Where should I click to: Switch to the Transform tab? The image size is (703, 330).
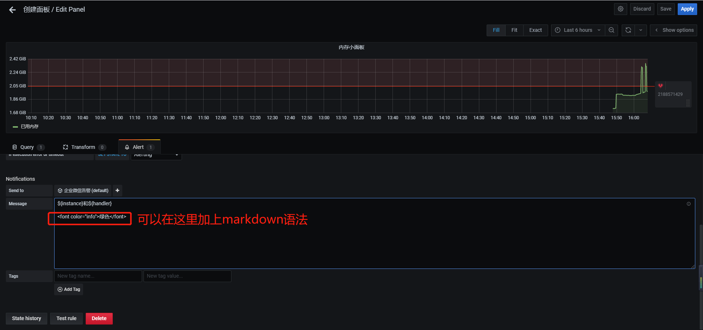pyautogui.click(x=83, y=147)
